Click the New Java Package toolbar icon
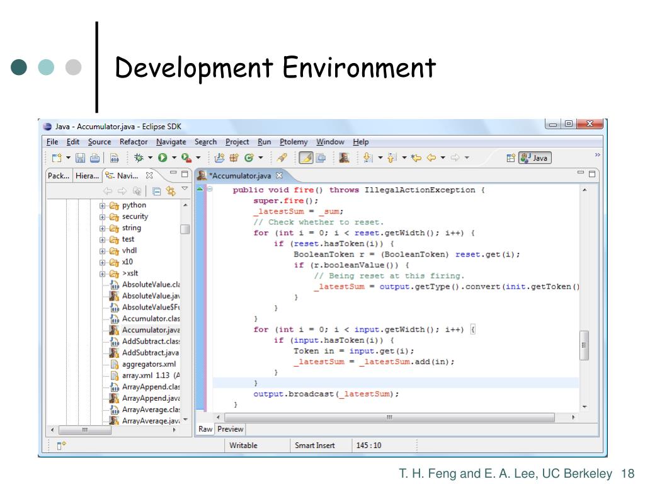The width and height of the screenshot is (645, 484). click(234, 158)
